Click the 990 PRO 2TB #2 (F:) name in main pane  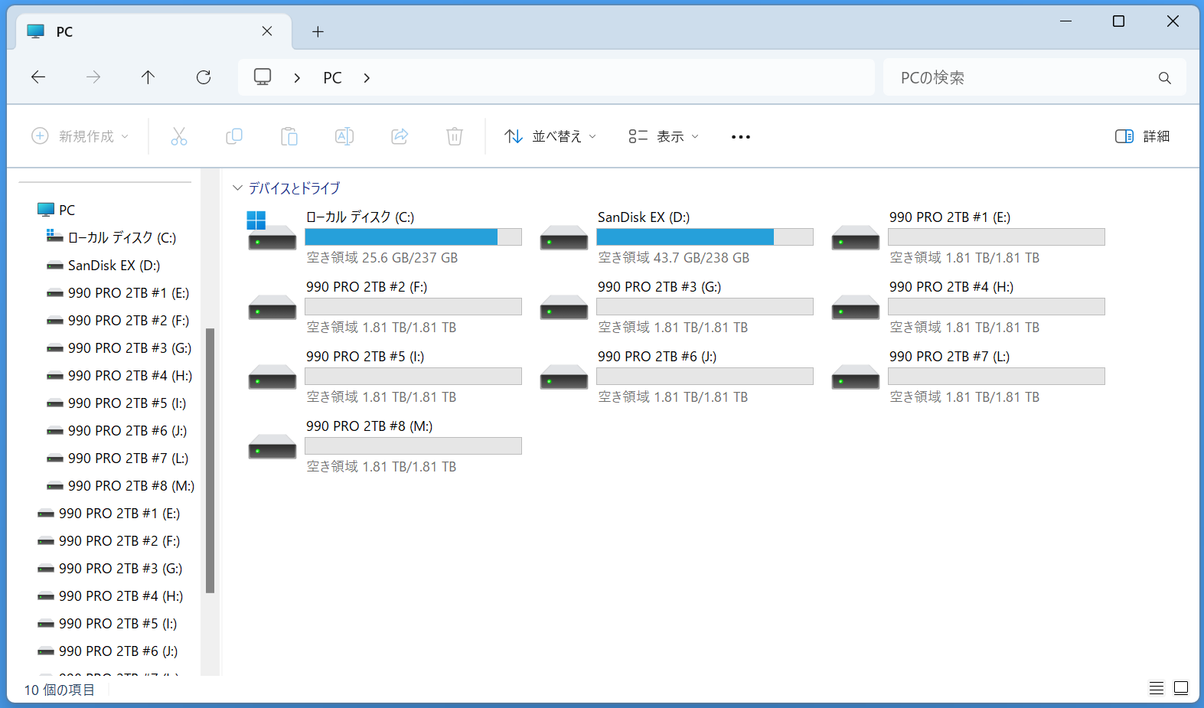click(367, 287)
